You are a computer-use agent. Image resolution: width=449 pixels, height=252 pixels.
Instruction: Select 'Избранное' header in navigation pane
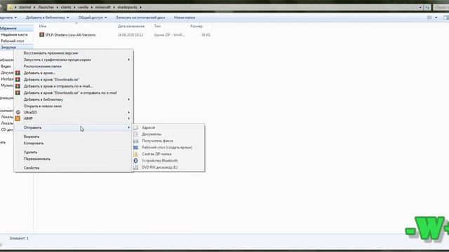[8, 28]
